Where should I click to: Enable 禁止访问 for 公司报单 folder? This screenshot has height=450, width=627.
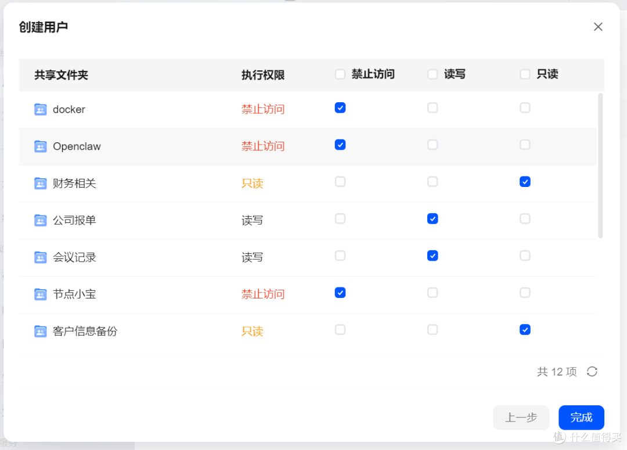[340, 219]
